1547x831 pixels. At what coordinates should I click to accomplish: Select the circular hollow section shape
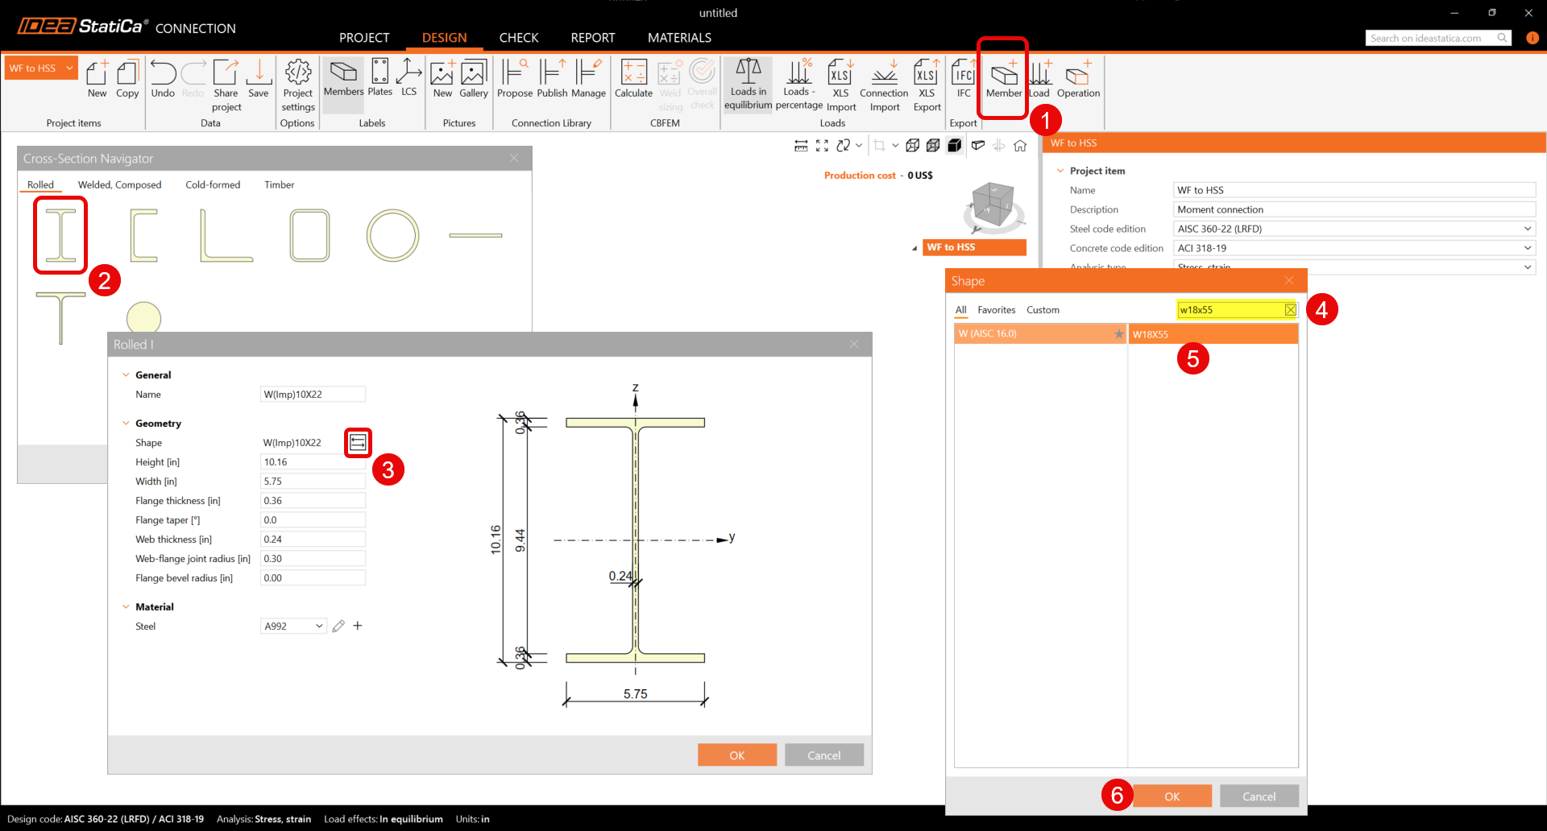click(392, 235)
